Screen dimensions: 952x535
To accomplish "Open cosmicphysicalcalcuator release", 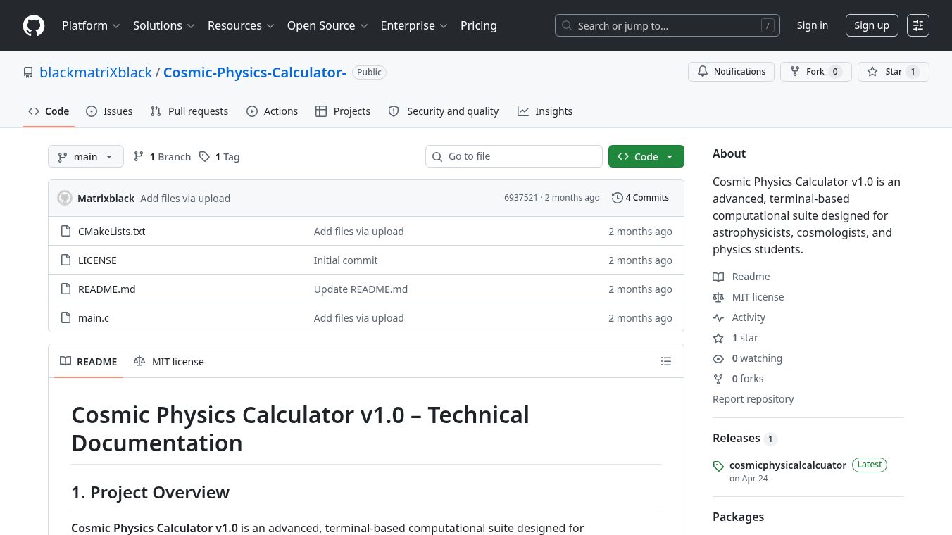I will tap(788, 465).
